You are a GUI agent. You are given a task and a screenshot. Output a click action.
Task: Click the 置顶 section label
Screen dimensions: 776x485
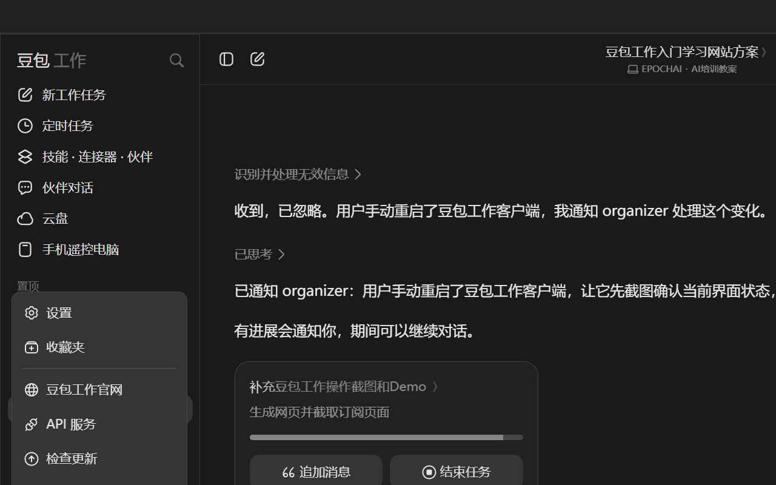coord(28,286)
